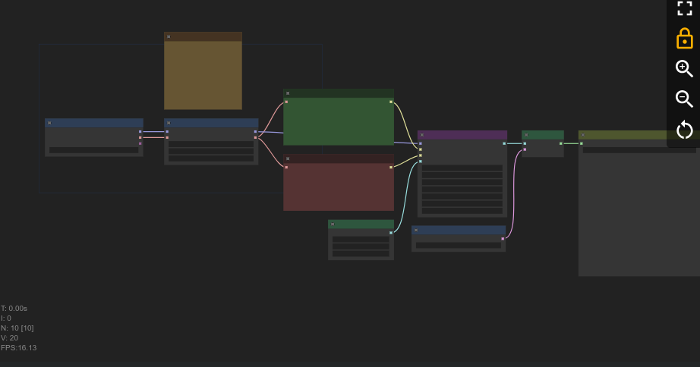Click the olive node's large gray preview area
Screen dimensions: 700x367
coord(639,214)
